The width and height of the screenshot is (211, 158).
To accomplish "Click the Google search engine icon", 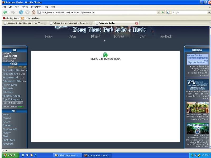I will click(x=168, y=12).
